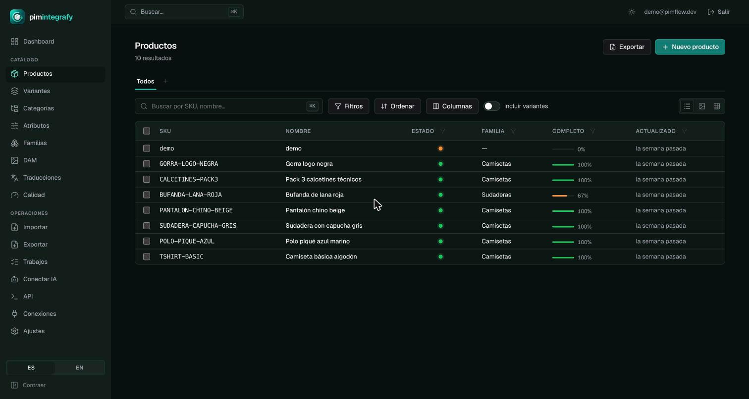Click the 67% completeness bar of Bufanda
Image resolution: width=749 pixels, height=399 pixels.
563,196
